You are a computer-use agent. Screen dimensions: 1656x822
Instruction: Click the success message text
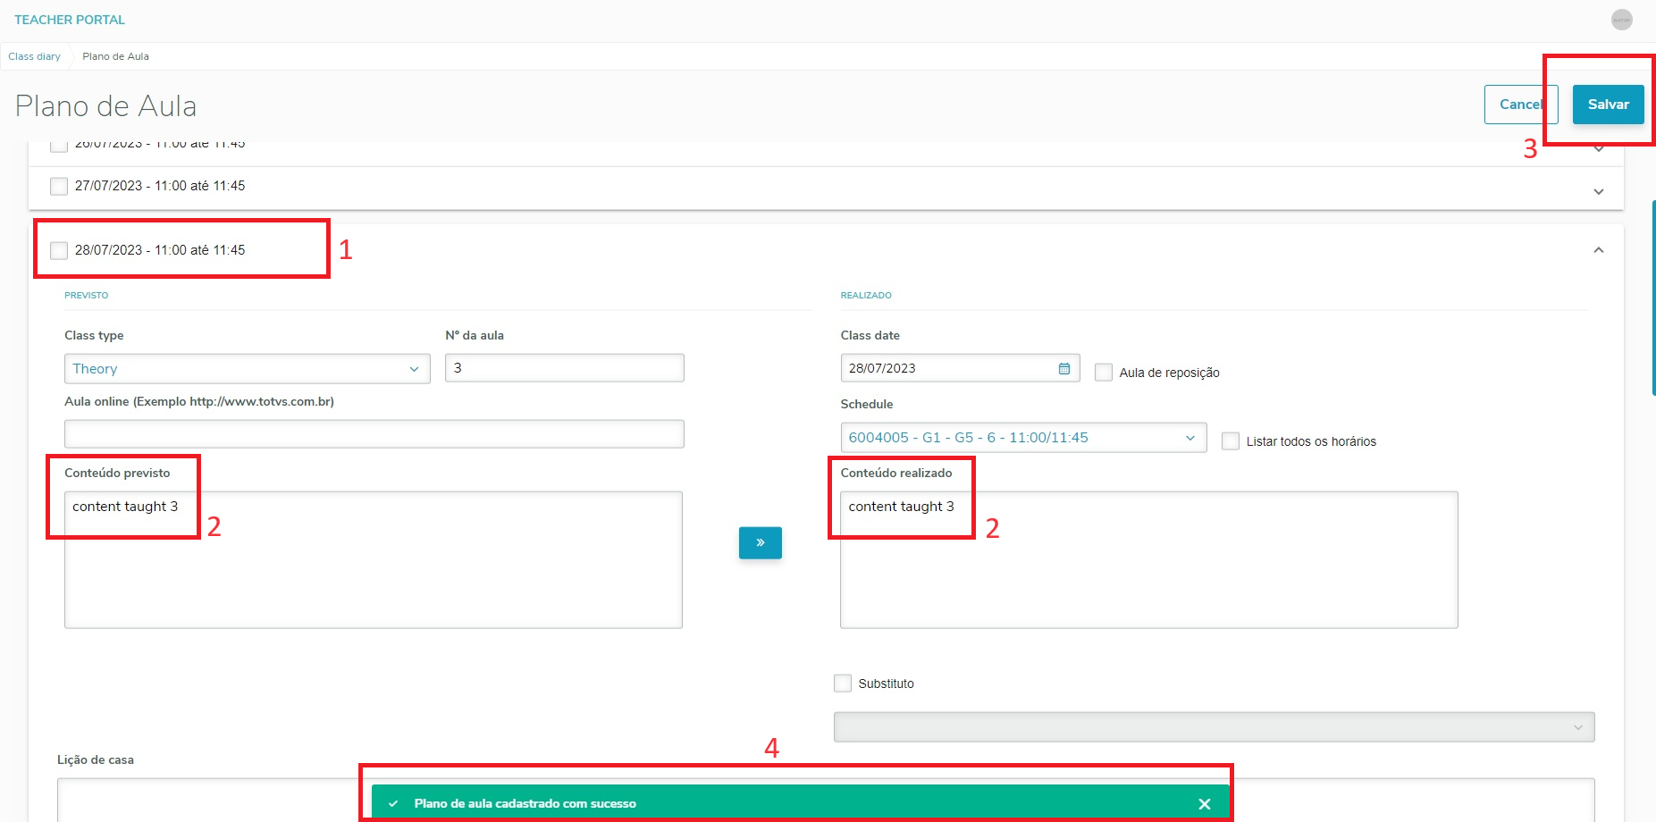[525, 804]
